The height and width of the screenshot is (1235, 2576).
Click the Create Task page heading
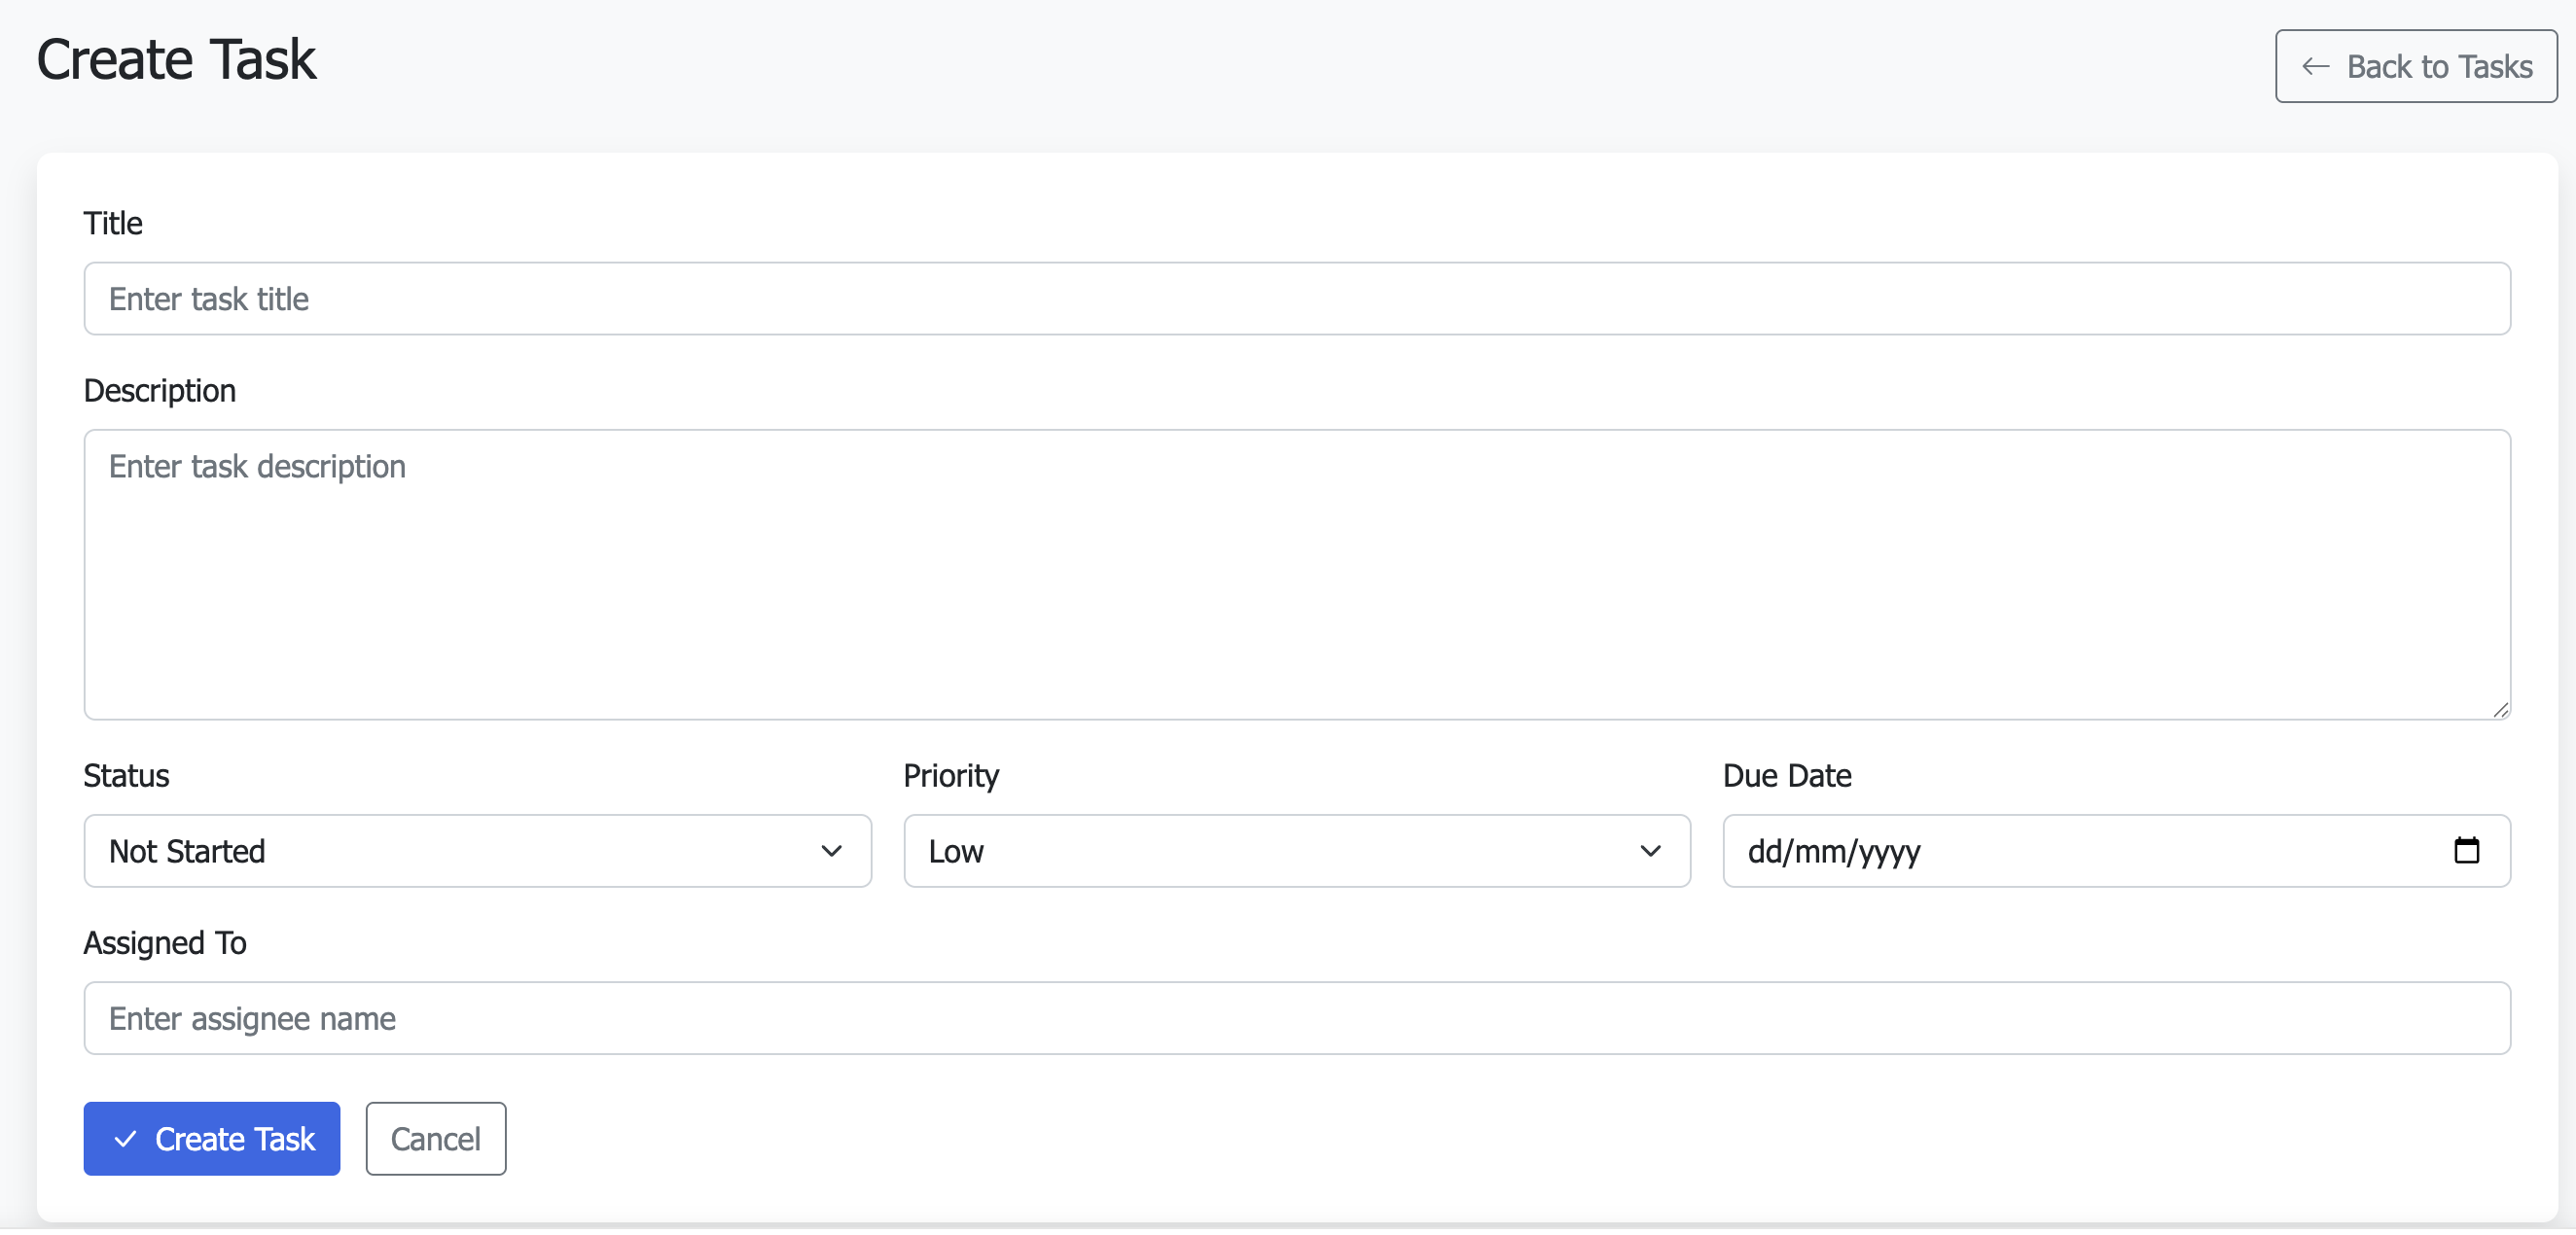(176, 59)
